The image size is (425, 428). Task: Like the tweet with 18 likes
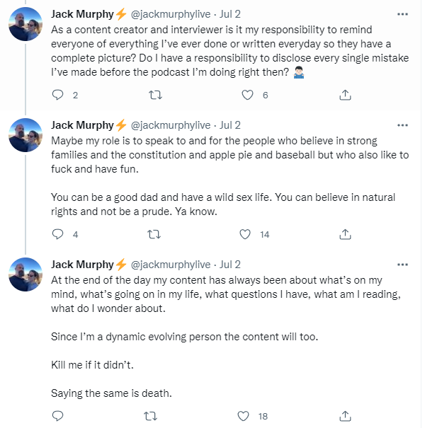[247, 416]
